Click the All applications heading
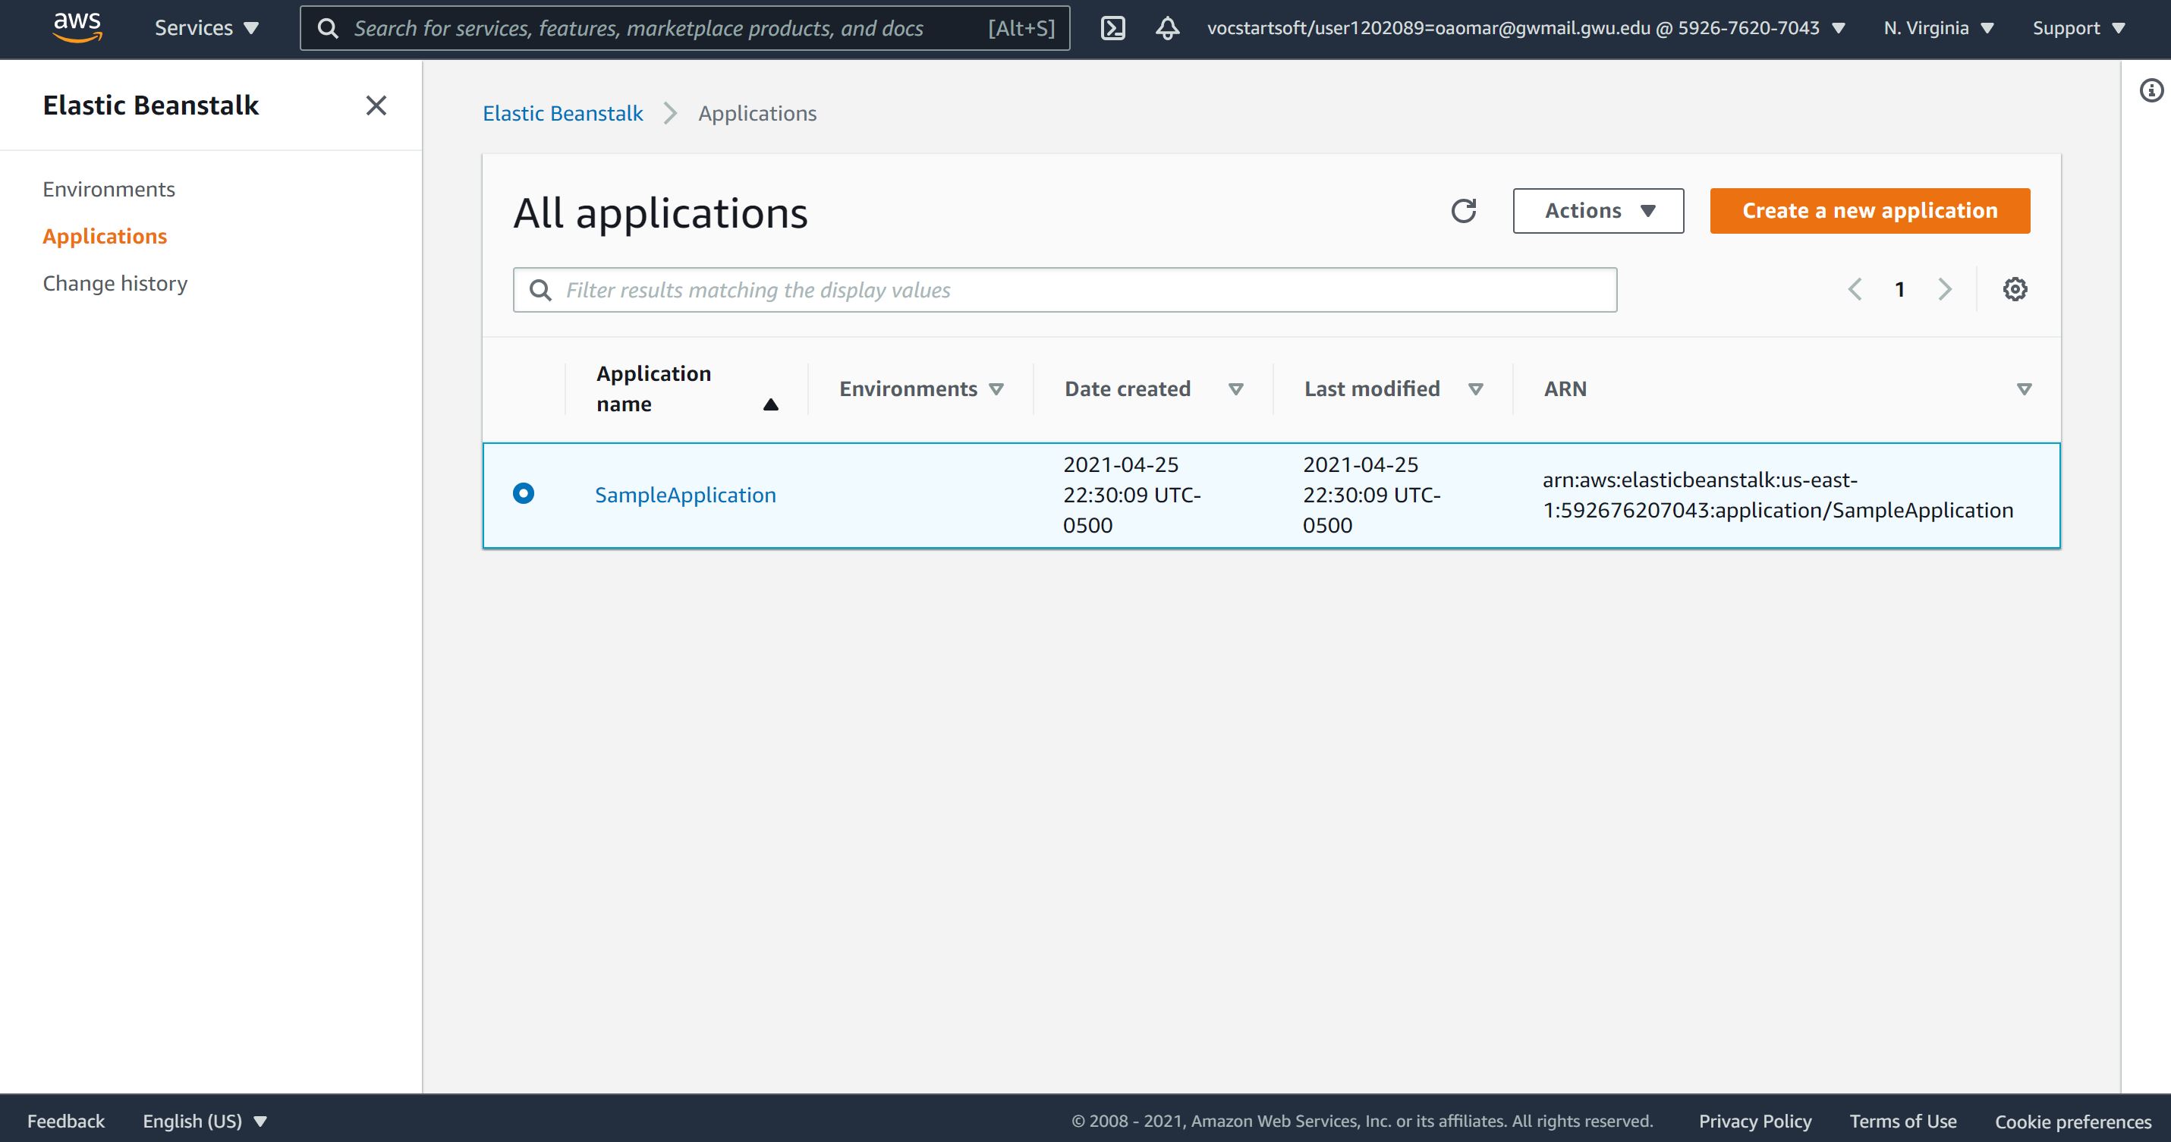The height and width of the screenshot is (1142, 2171). tap(660, 212)
